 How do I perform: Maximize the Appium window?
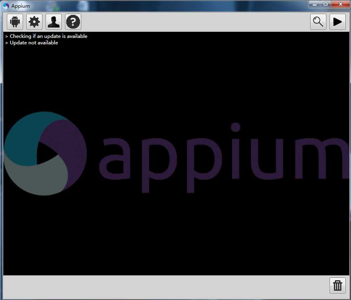326,4
